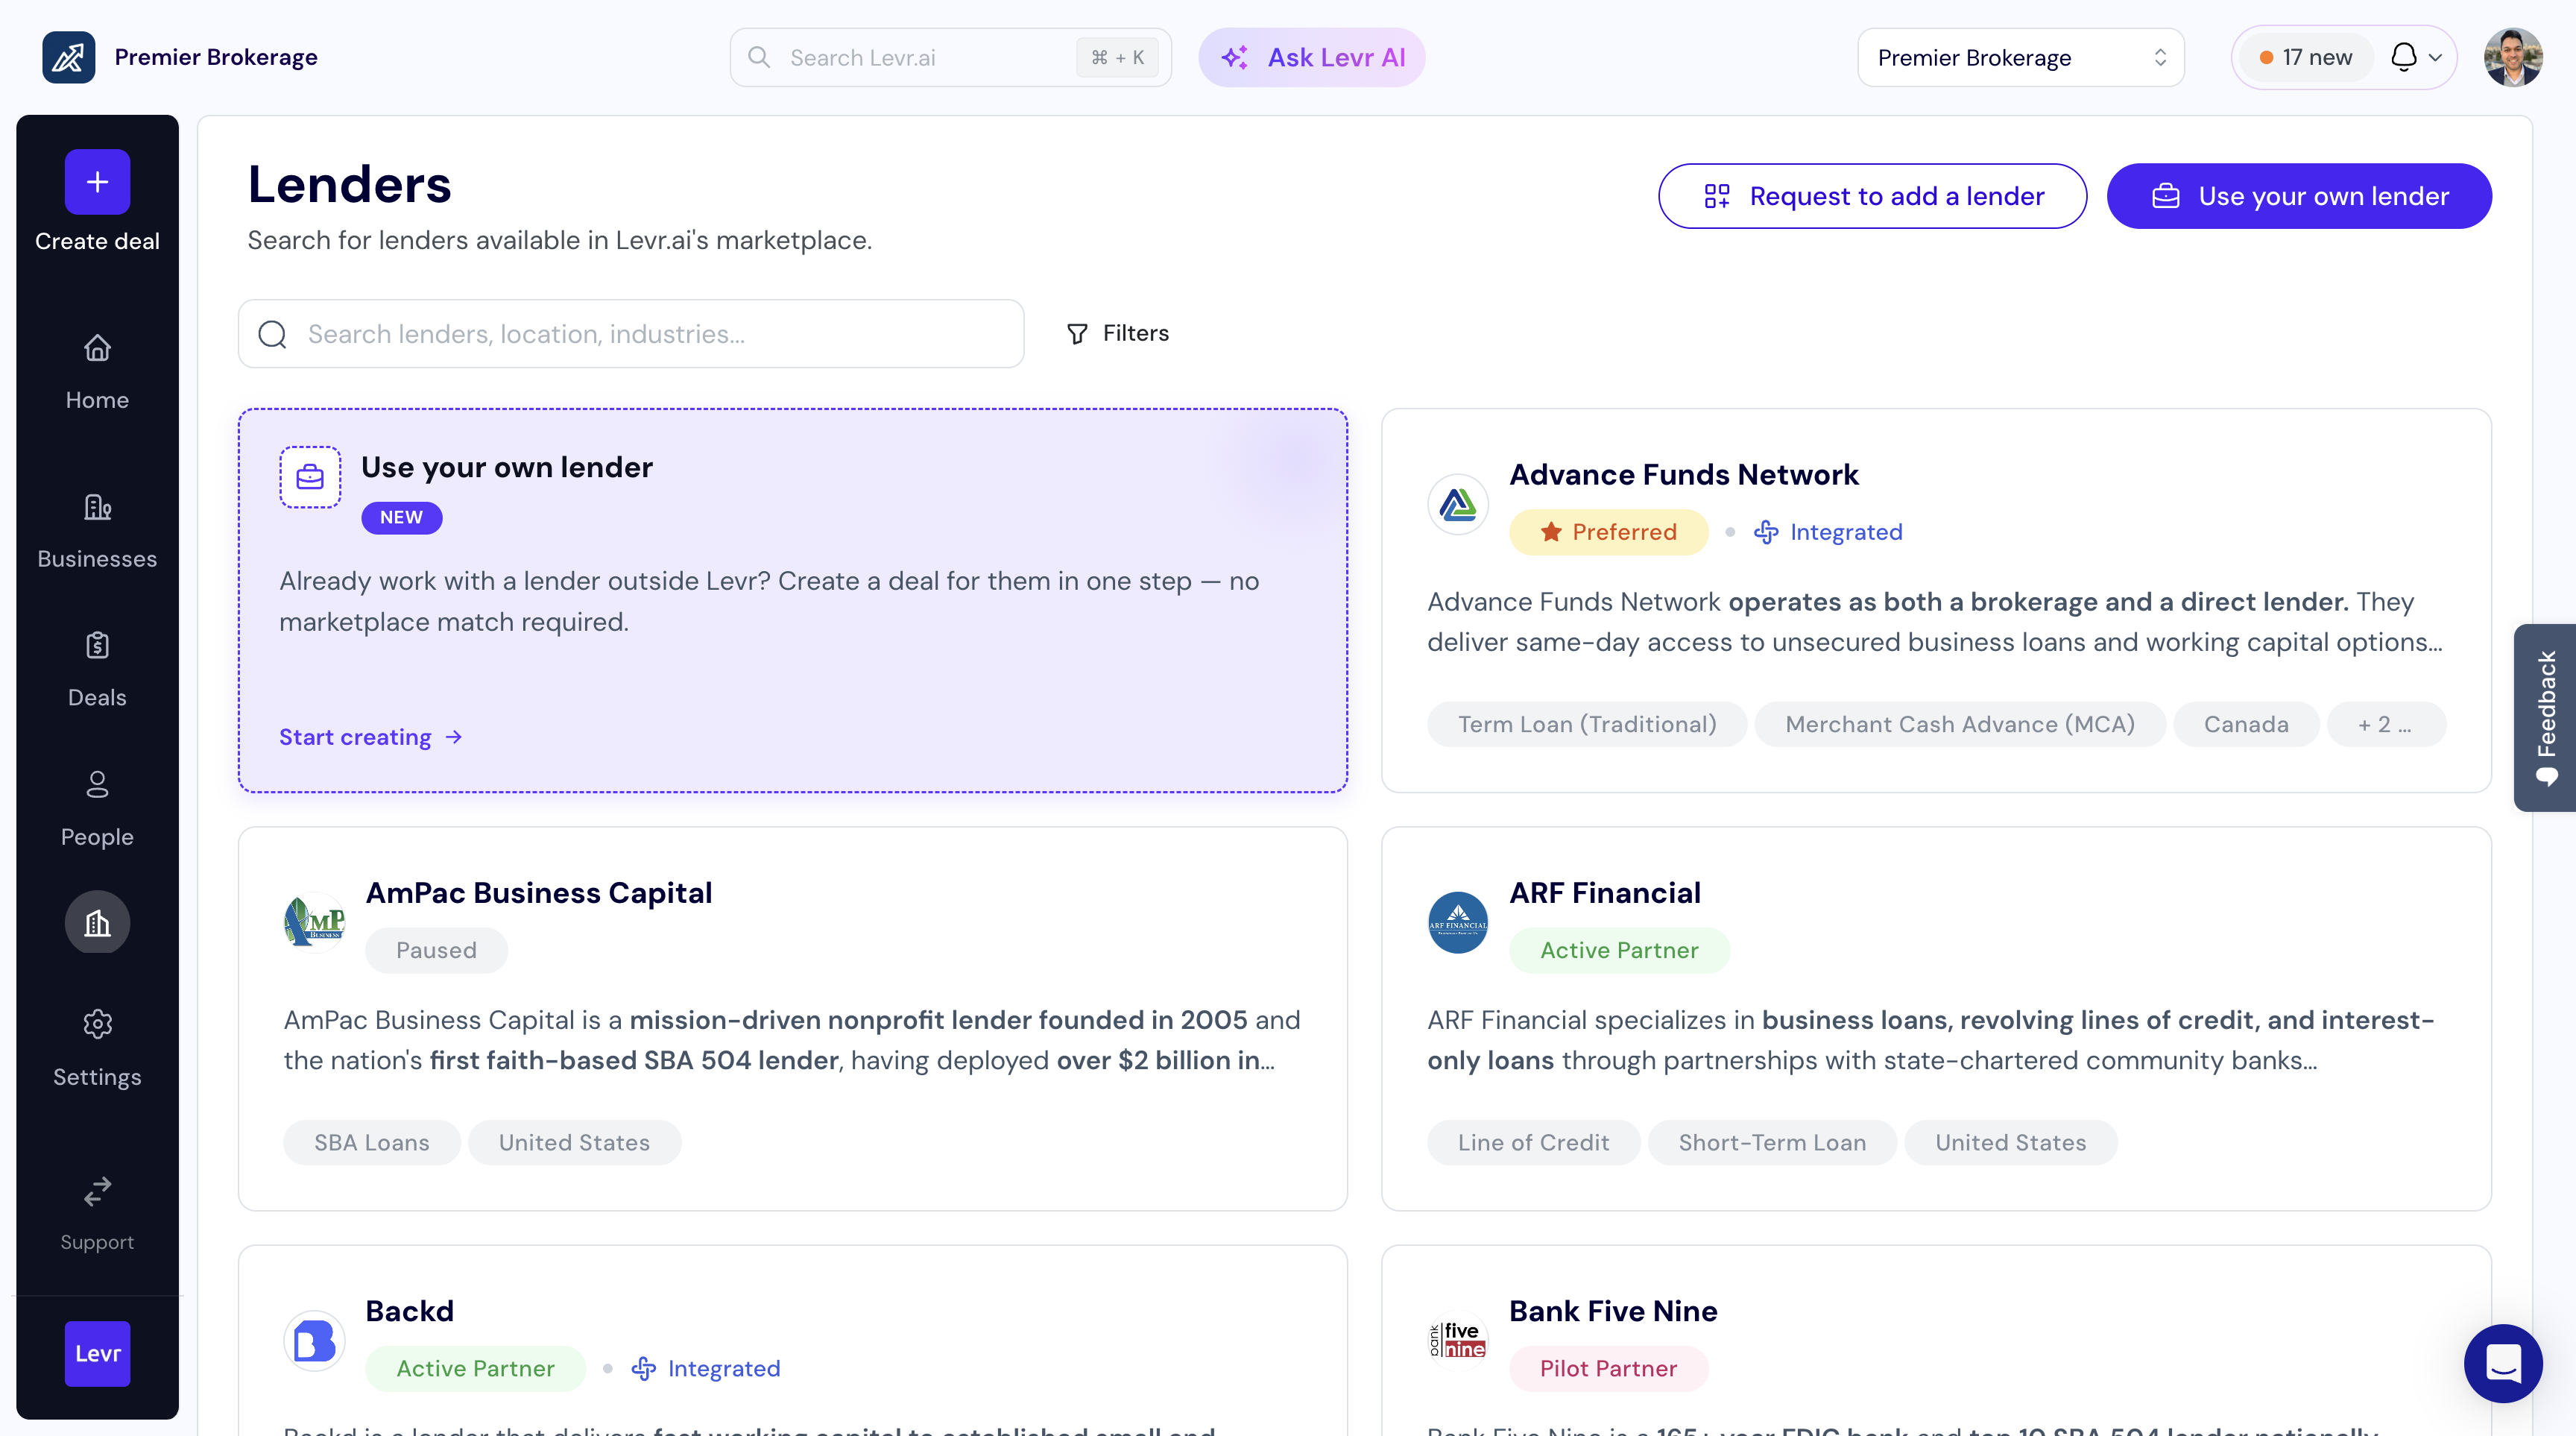Click Bank Five Nine logo

pos(1458,1340)
